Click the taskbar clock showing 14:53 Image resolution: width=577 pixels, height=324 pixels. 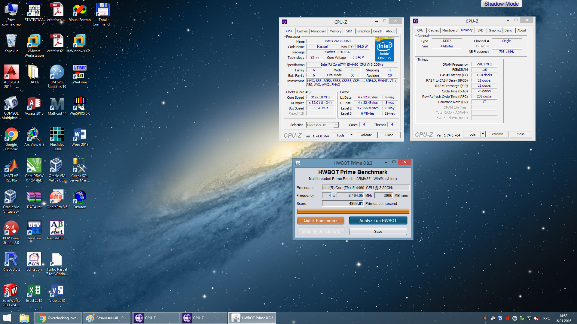pos(563,318)
